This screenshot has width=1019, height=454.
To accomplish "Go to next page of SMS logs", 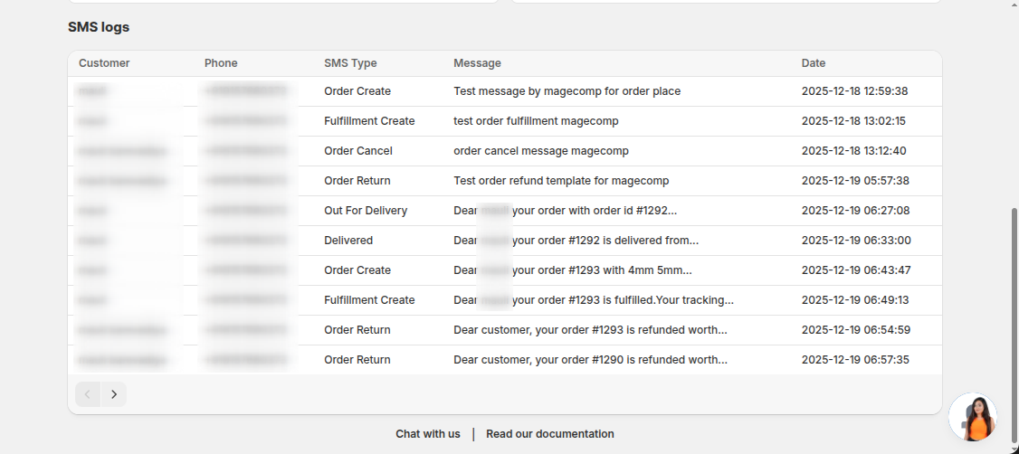I will (x=114, y=394).
